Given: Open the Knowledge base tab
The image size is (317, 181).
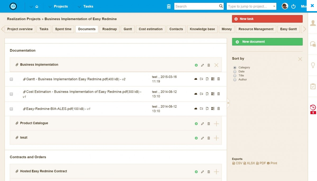Looking at the screenshot, I should pos(202,29).
